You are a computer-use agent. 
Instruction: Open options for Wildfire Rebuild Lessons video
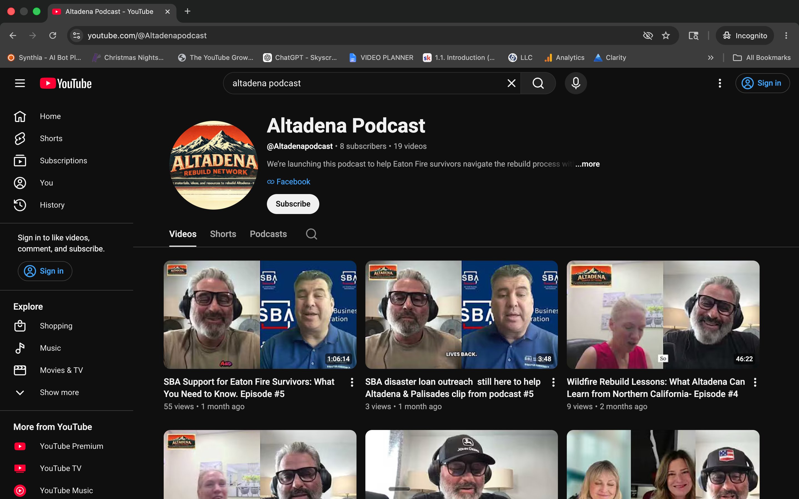coord(755,382)
